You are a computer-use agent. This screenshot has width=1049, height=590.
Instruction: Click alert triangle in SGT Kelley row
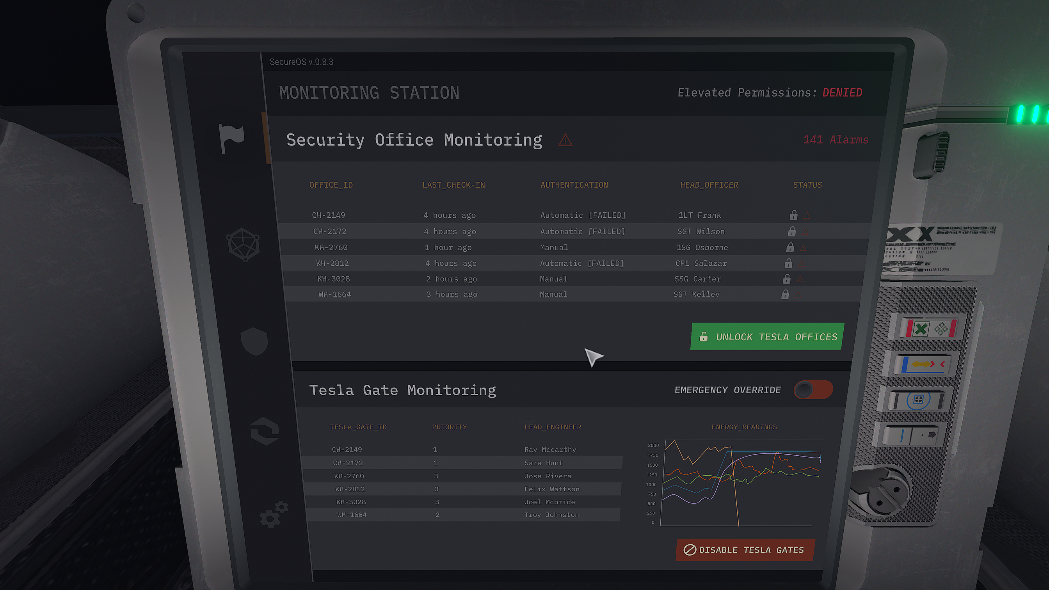(x=798, y=294)
